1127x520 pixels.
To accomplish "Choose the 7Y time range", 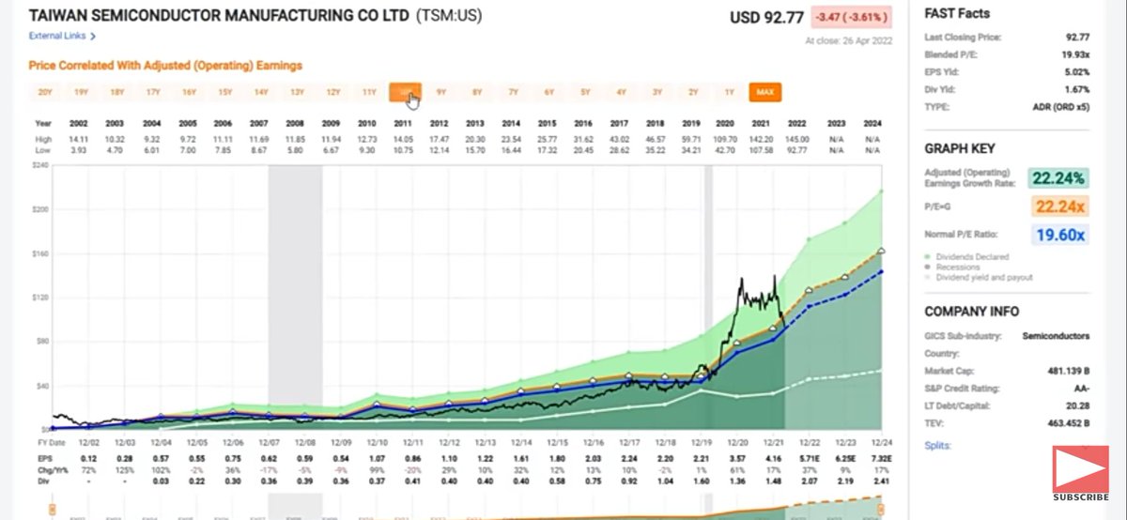I will [513, 92].
